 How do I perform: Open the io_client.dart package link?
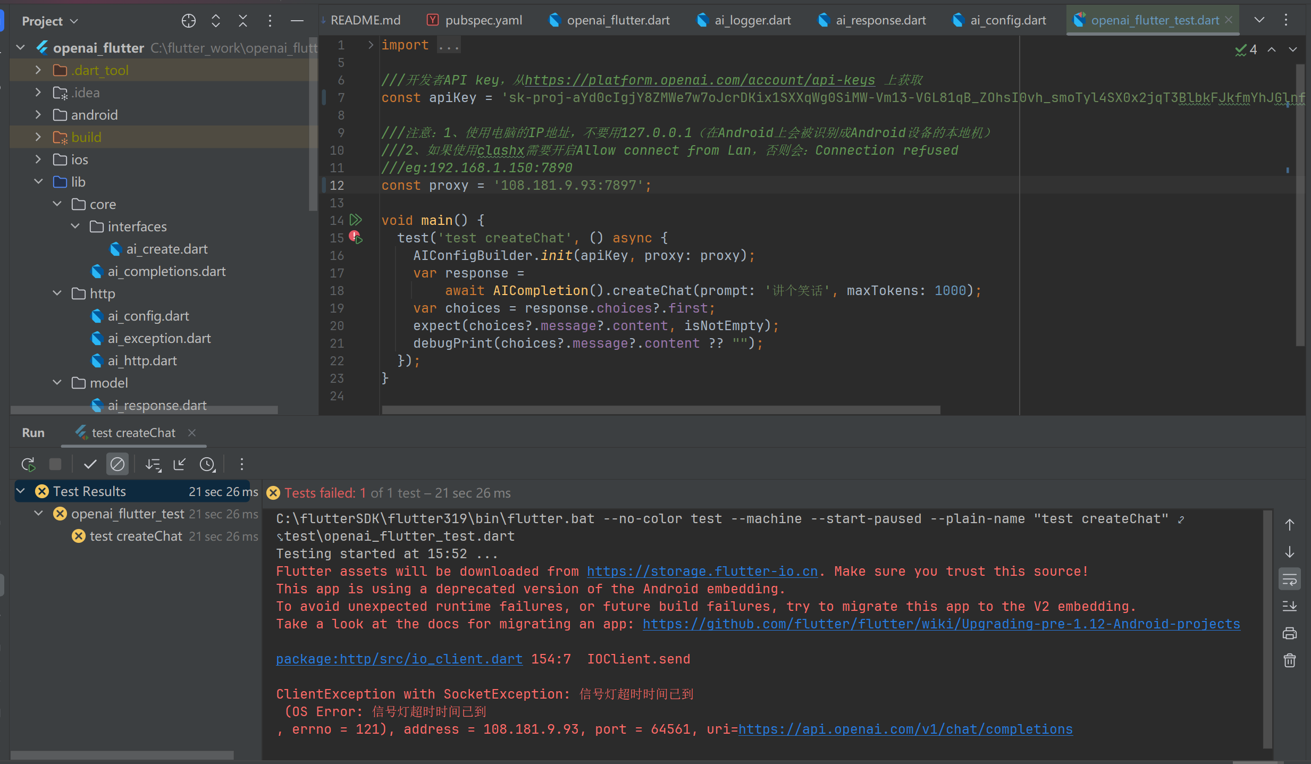coord(399,659)
